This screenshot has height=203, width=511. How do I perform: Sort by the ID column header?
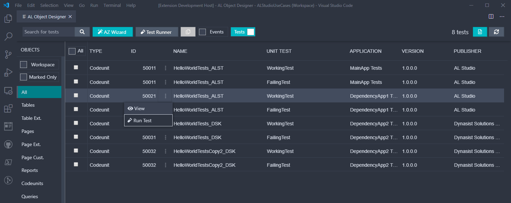point(133,51)
